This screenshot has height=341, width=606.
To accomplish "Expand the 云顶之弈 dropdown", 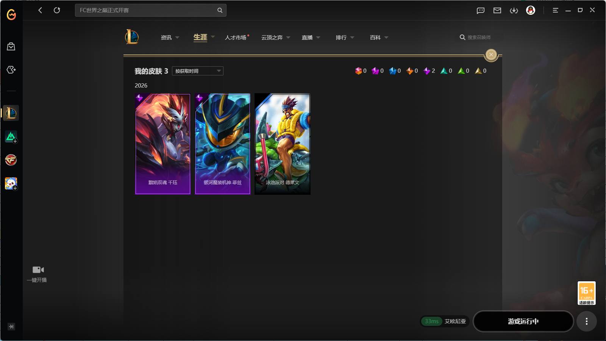I will (288, 38).
